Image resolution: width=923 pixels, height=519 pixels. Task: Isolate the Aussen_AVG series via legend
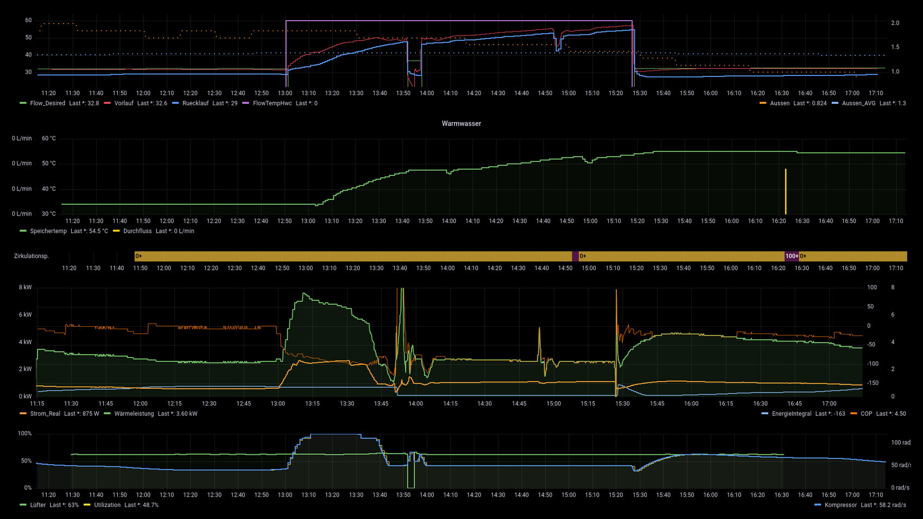[858, 103]
